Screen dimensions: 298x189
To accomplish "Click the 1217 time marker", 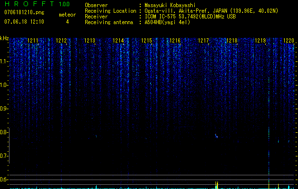I will [x=203, y=41].
